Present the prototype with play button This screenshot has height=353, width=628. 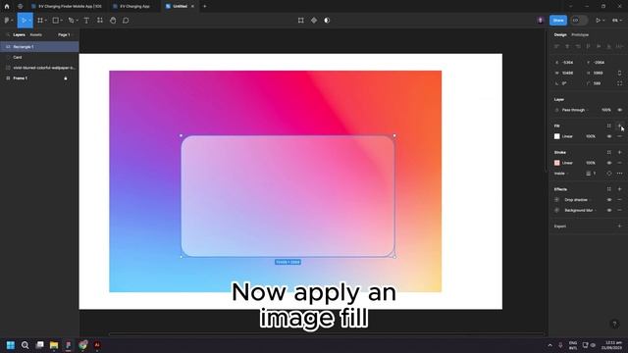pos(598,21)
